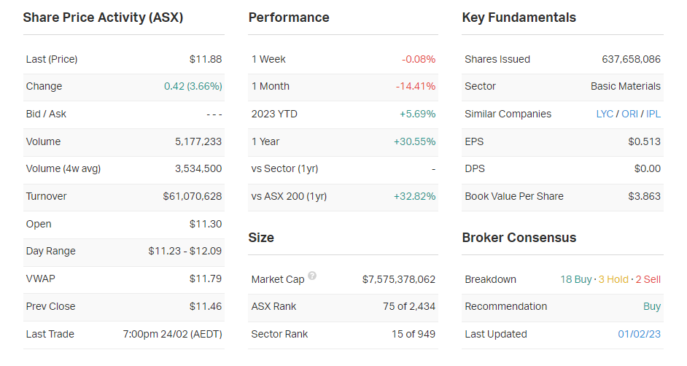The image size is (687, 366).
Task: Click the Performance section heading
Action: pyautogui.click(x=289, y=18)
